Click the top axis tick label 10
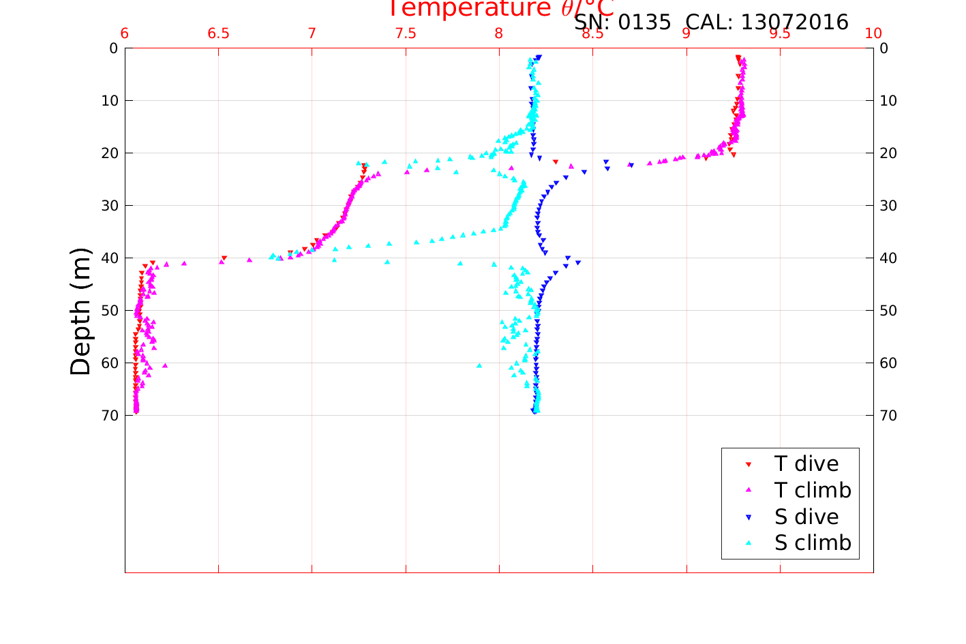 (x=873, y=34)
